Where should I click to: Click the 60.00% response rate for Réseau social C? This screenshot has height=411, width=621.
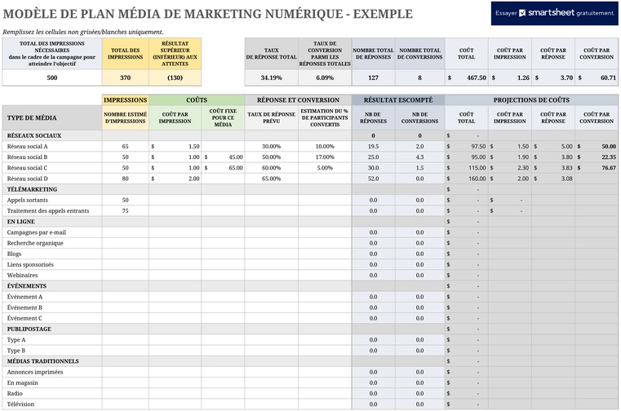click(271, 167)
